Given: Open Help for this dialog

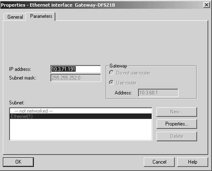Looking at the screenshot, I should [x=193, y=162].
